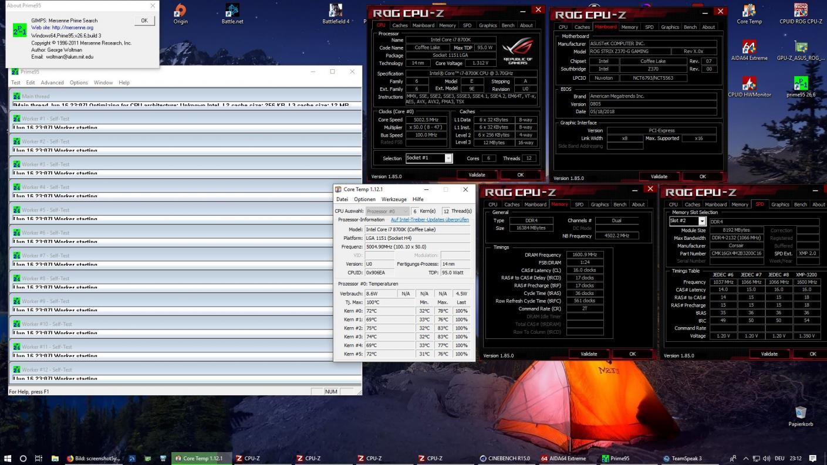
Task: Launch AIDA64 Extreme from the desktop icon
Action: (x=749, y=50)
